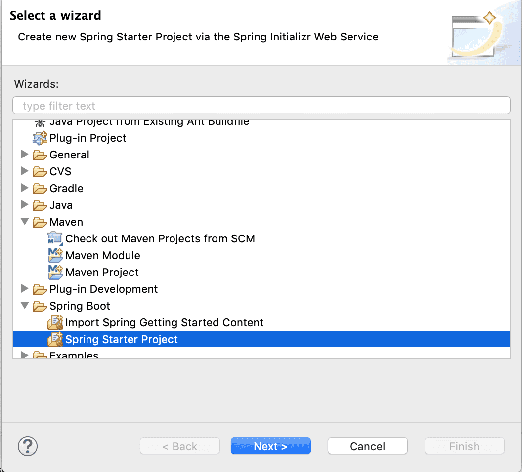The height and width of the screenshot is (472, 522).
Task: Collapse the Maven tree node
Action: pyautogui.click(x=25, y=222)
